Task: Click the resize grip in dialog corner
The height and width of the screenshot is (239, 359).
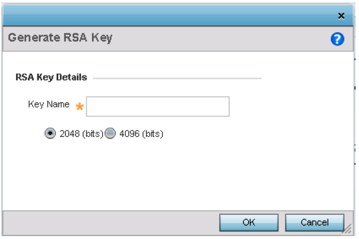Action: point(348,229)
